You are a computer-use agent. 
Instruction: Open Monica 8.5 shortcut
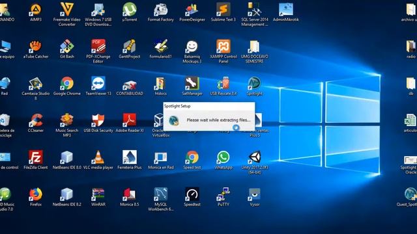(130, 194)
